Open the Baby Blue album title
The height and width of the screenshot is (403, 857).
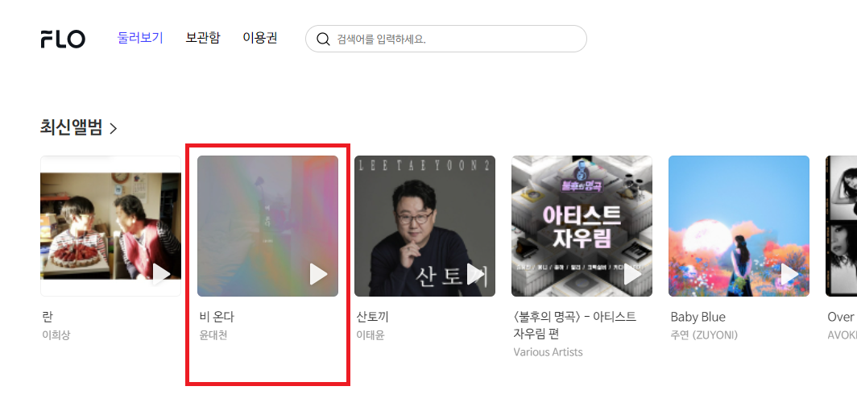[x=698, y=317]
